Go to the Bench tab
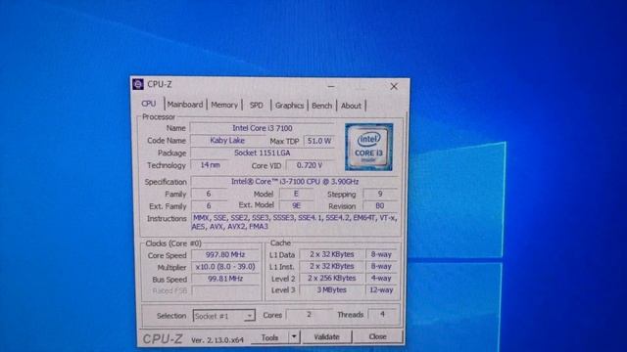Viewport: 627px width, 352px height. [x=322, y=106]
